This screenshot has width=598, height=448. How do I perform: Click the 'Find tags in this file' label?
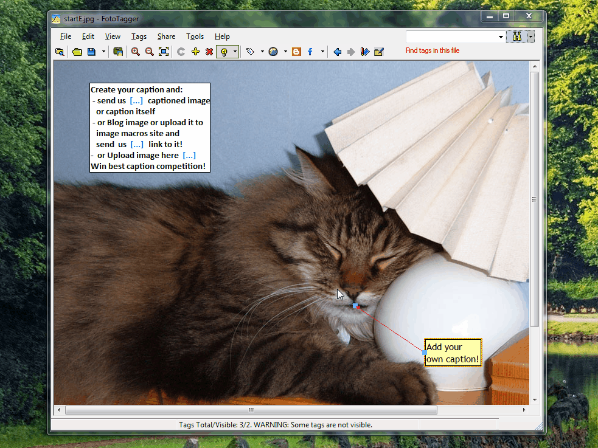click(433, 50)
